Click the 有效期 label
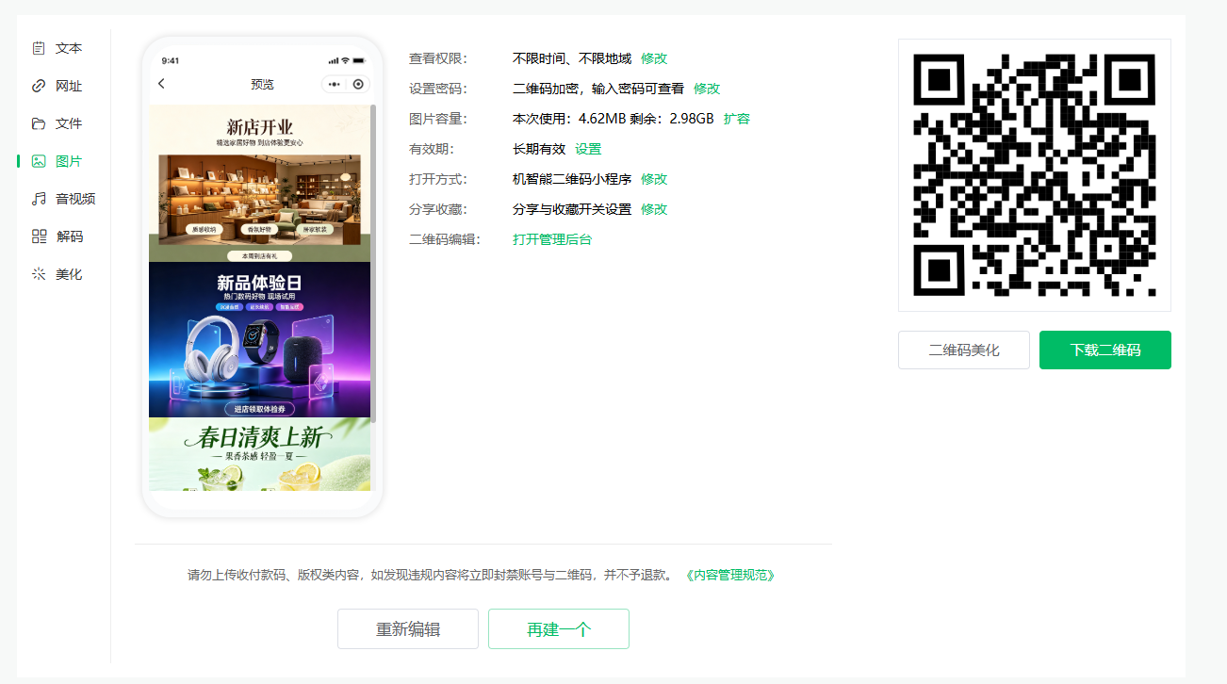 tap(432, 149)
